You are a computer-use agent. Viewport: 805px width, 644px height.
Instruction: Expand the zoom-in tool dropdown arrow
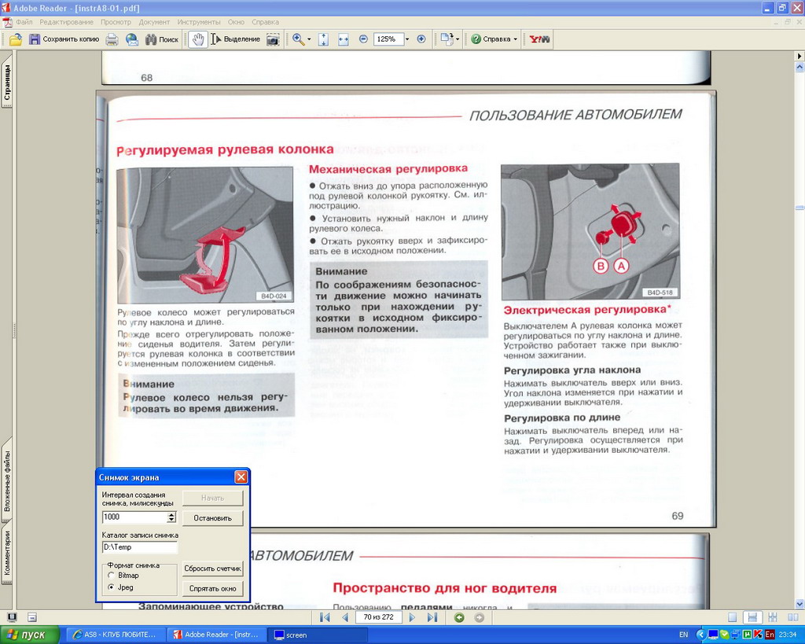pos(309,39)
